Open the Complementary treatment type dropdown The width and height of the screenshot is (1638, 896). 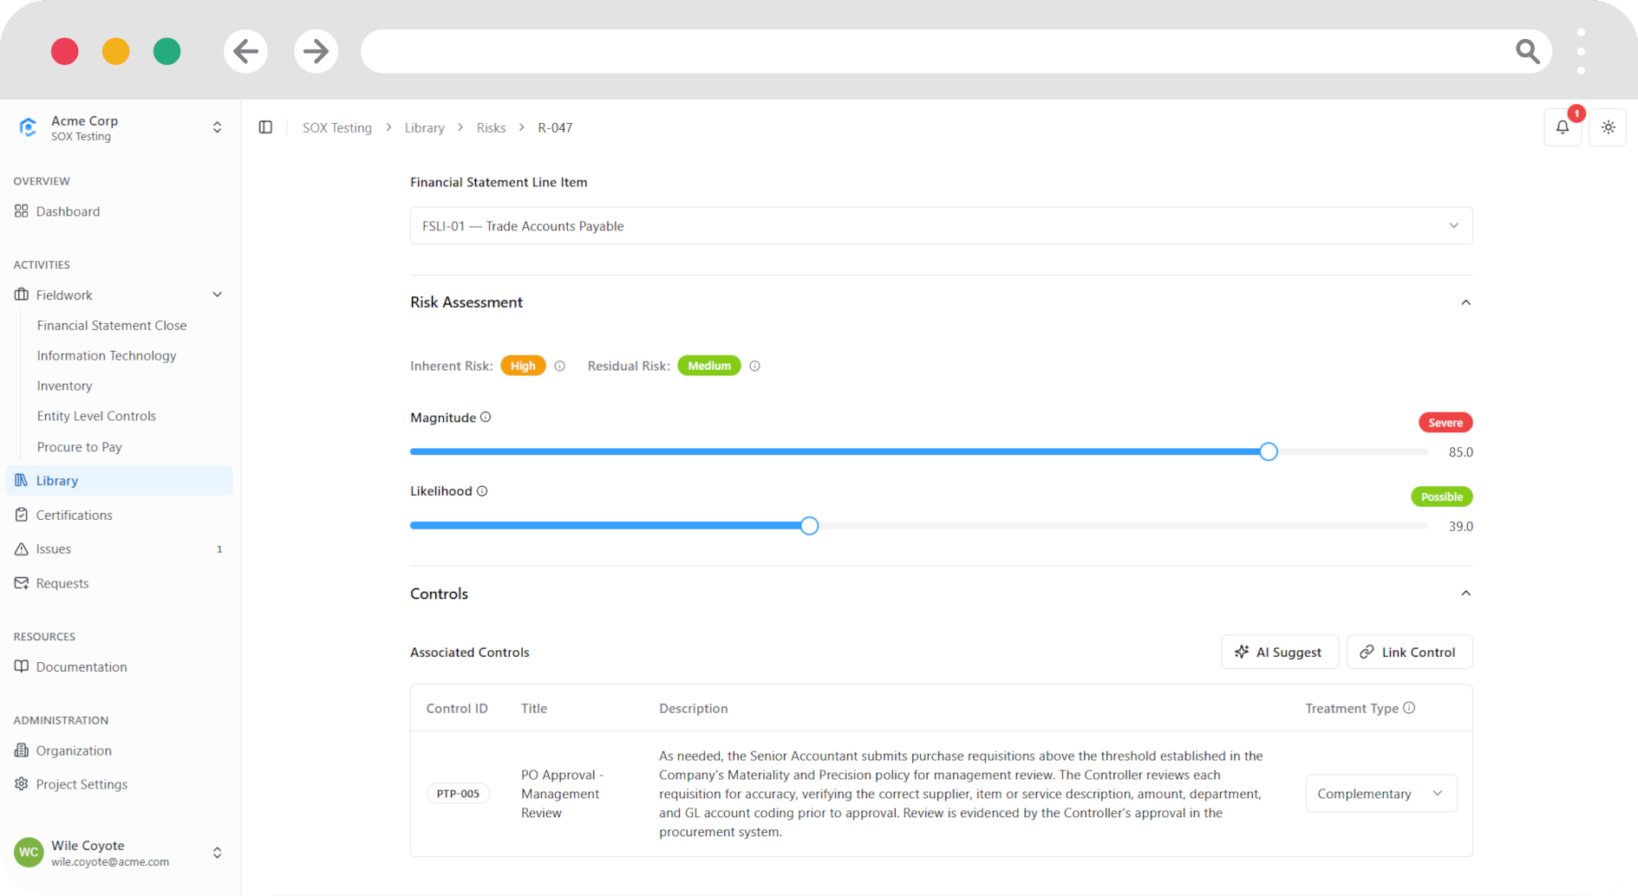click(1380, 794)
